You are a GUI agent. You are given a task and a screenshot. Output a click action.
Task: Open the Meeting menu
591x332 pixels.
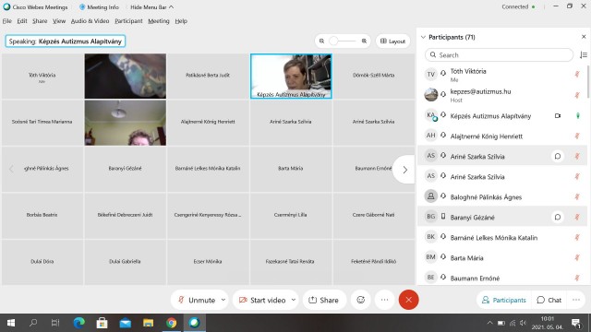pos(158,21)
